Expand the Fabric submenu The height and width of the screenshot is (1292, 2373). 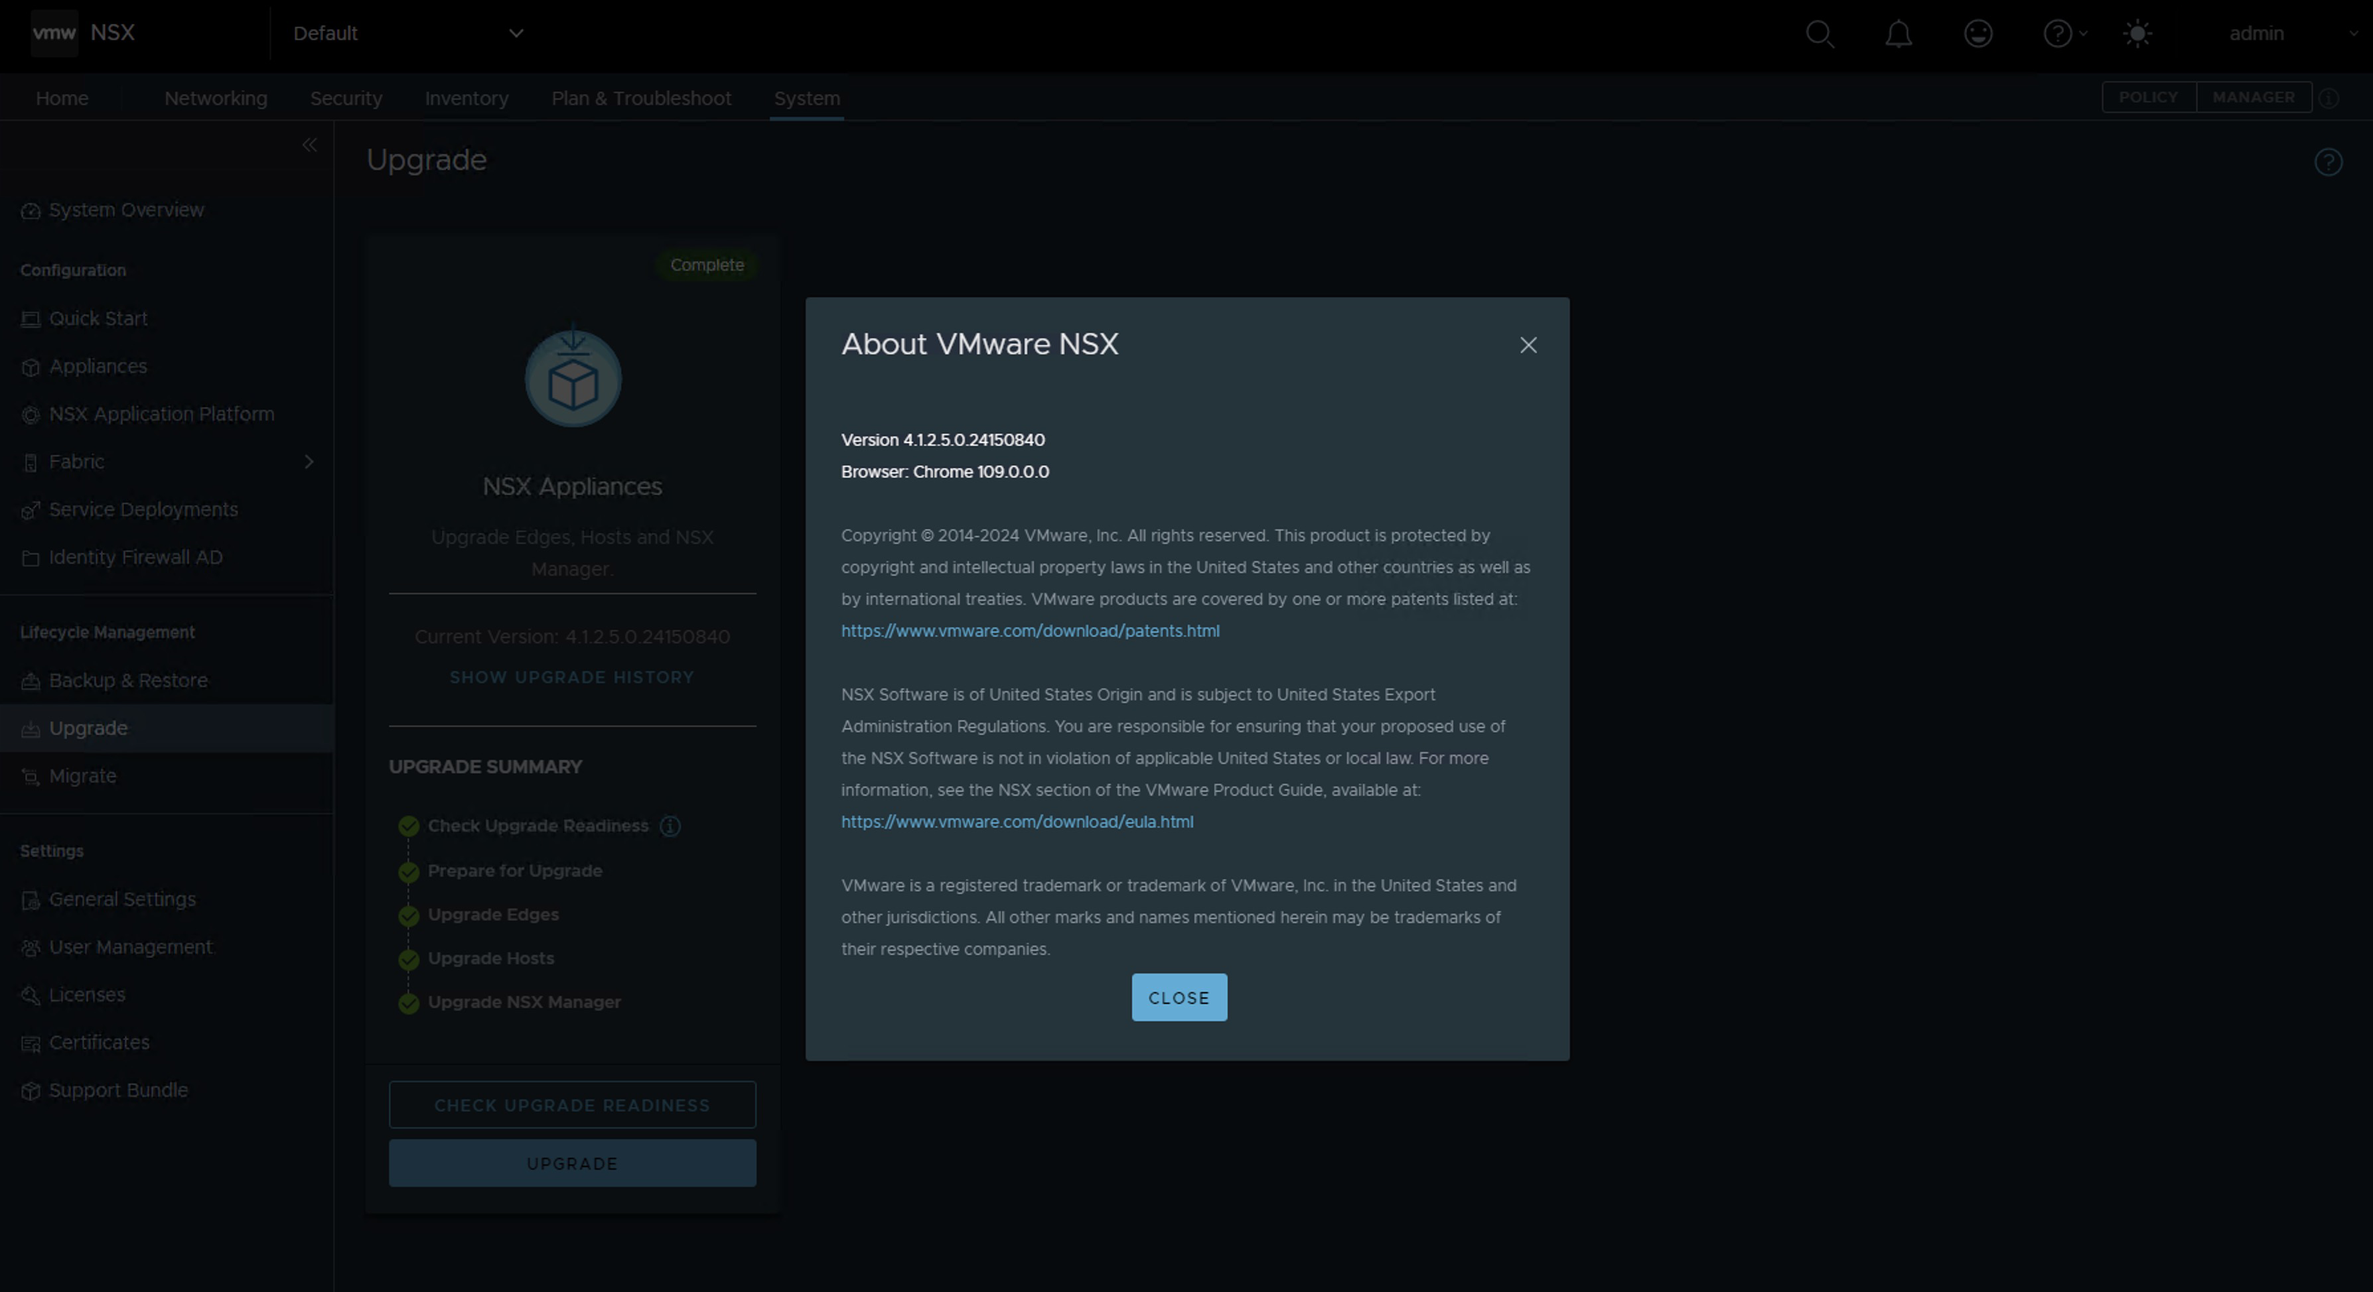[x=309, y=462]
